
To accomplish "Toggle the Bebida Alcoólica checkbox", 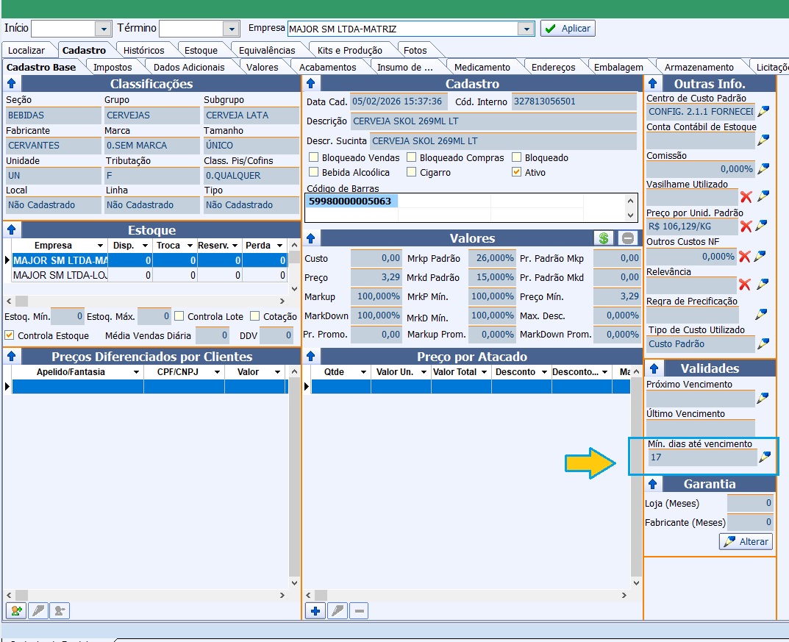I will (x=314, y=172).
